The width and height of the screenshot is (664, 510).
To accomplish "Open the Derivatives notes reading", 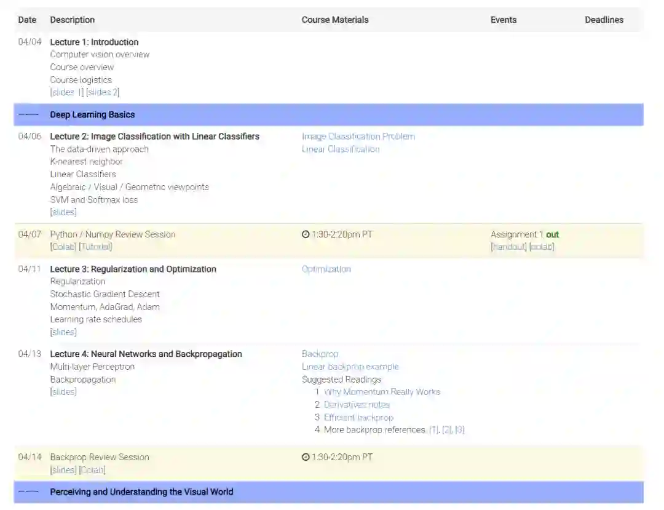I will click(x=357, y=405).
